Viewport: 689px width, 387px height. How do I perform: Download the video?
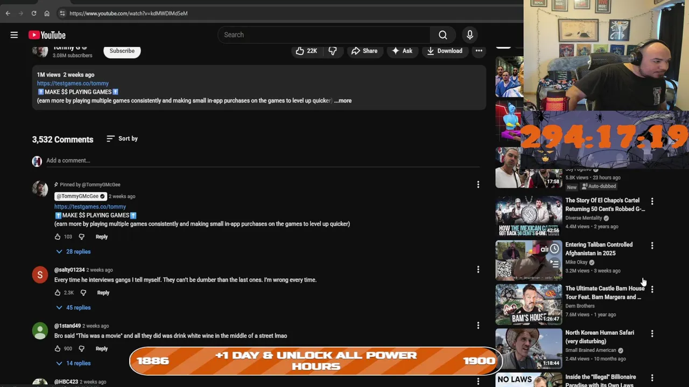point(445,51)
